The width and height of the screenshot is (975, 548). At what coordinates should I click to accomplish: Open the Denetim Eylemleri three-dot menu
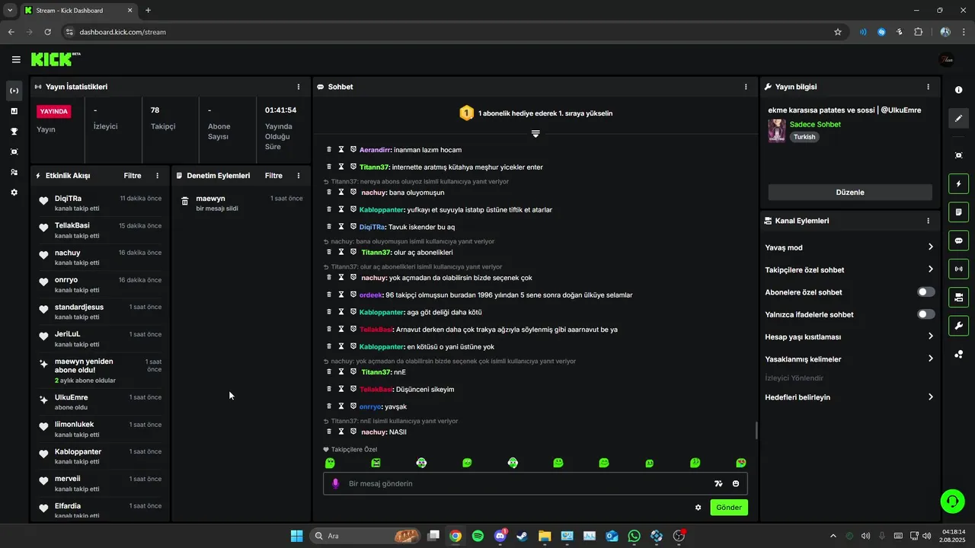click(x=299, y=176)
